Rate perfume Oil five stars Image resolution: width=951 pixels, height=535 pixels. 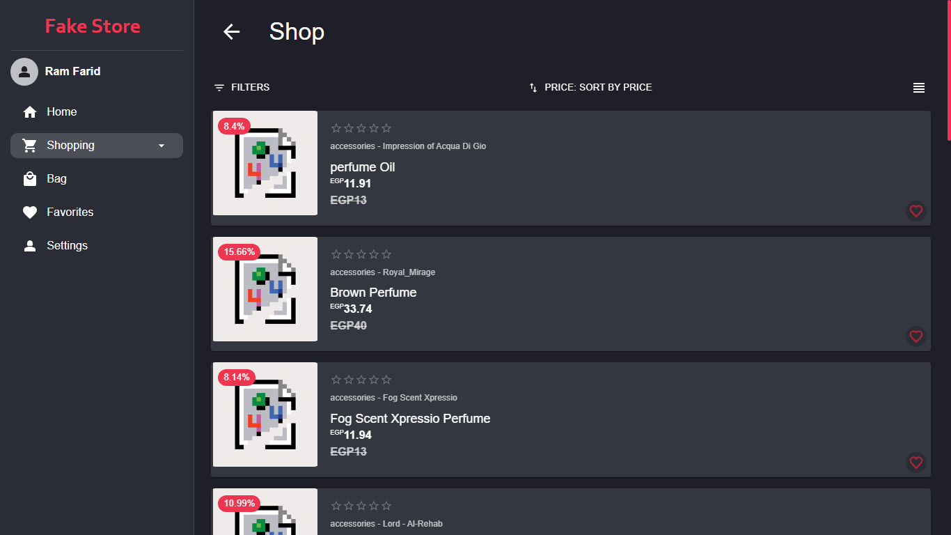pyautogui.click(x=386, y=128)
